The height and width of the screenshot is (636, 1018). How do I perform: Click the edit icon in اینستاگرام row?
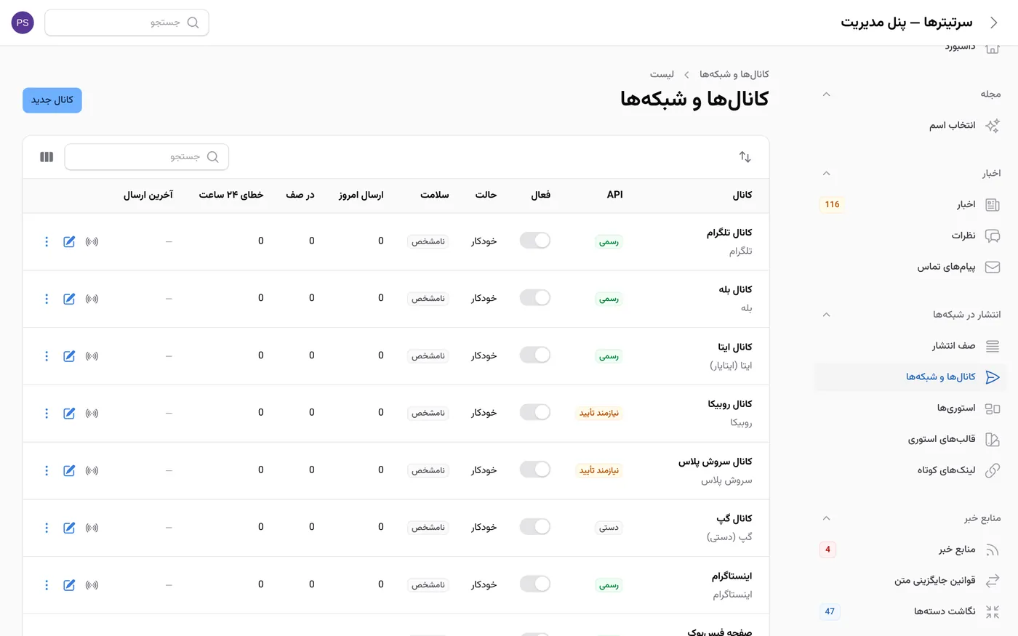[69, 585]
